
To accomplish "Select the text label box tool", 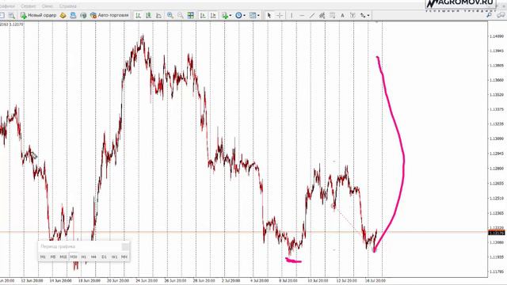I will pyautogui.click(x=353, y=15).
